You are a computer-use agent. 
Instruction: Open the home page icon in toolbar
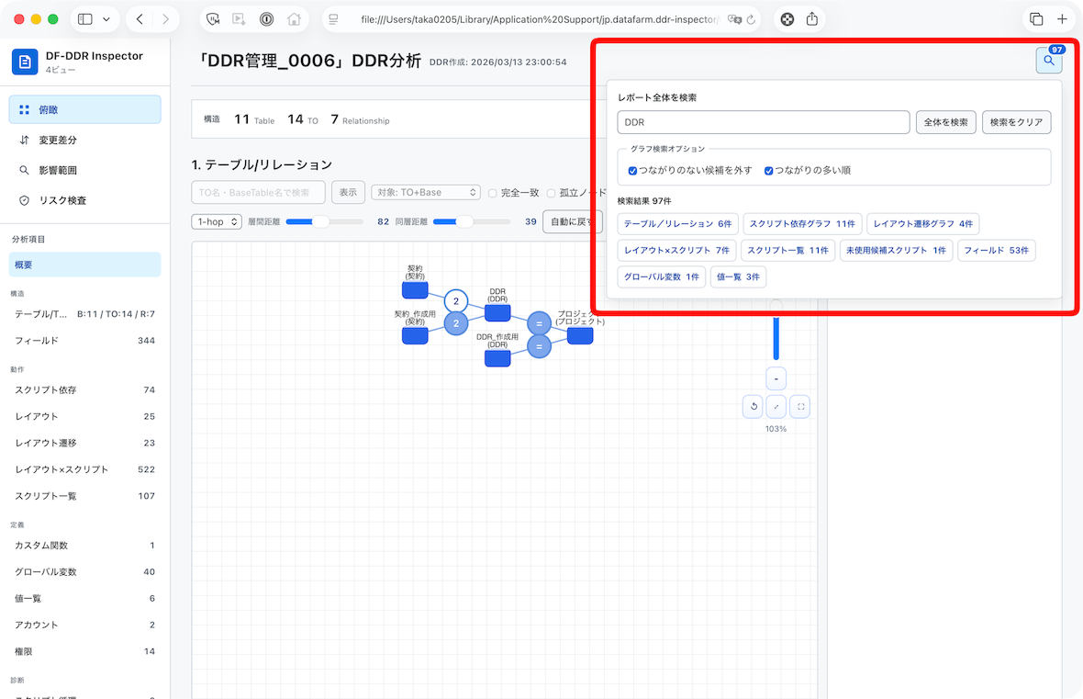294,19
